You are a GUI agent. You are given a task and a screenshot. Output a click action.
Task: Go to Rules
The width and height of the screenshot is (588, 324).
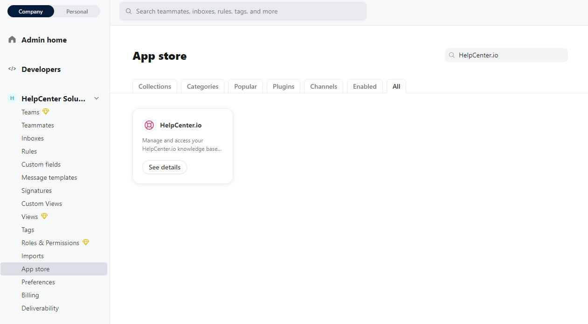pos(29,151)
